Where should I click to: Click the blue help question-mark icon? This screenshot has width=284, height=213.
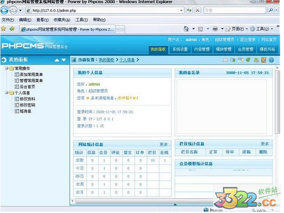pyautogui.click(x=271, y=60)
